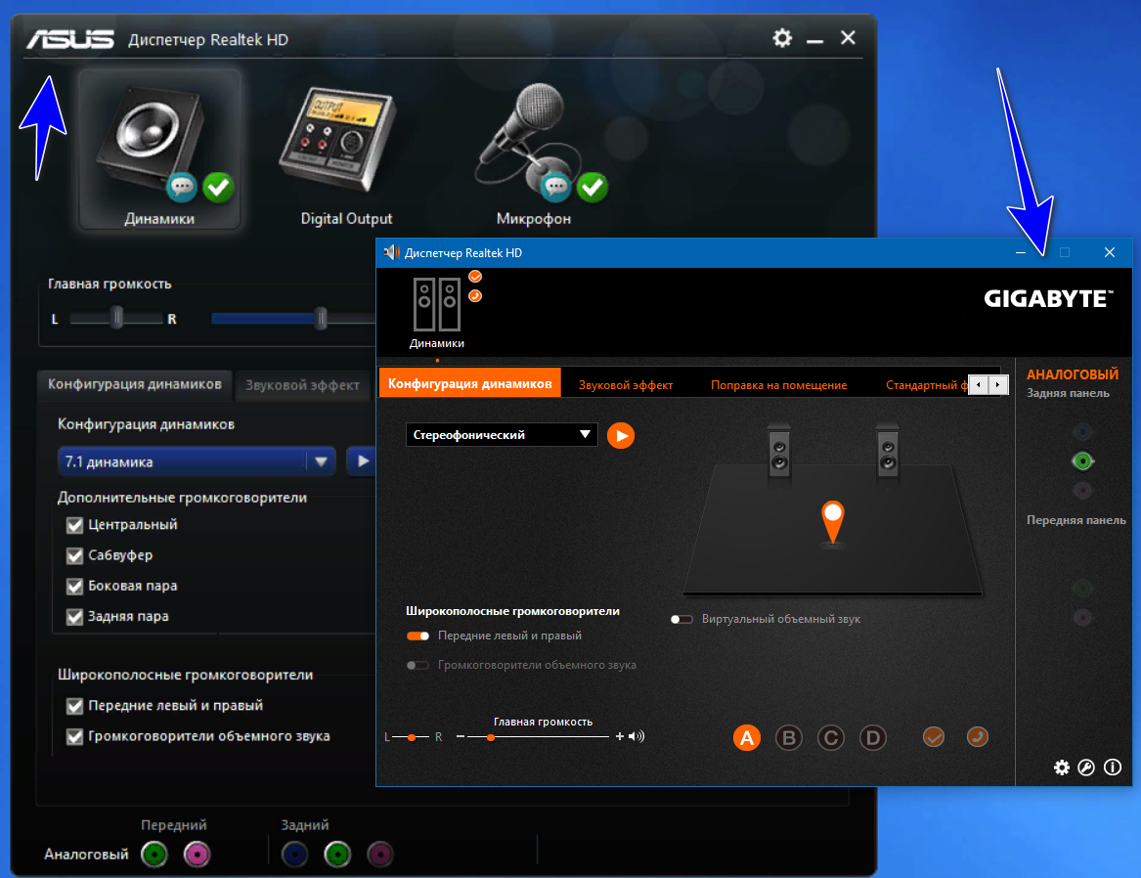Uncheck the Центральный speaker checkbox
This screenshot has width=1141, height=878.
[74, 524]
